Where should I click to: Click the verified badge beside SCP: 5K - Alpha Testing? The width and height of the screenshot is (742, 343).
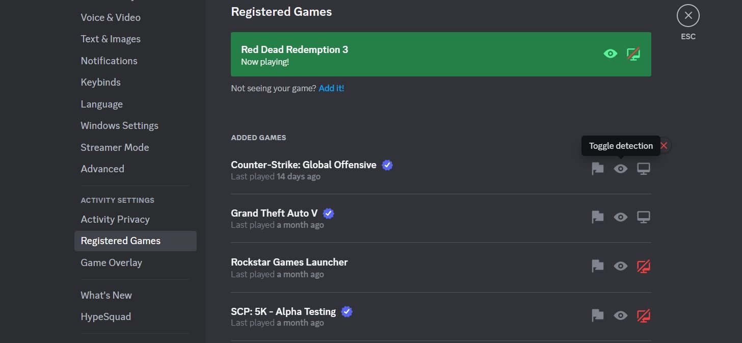[x=347, y=311]
